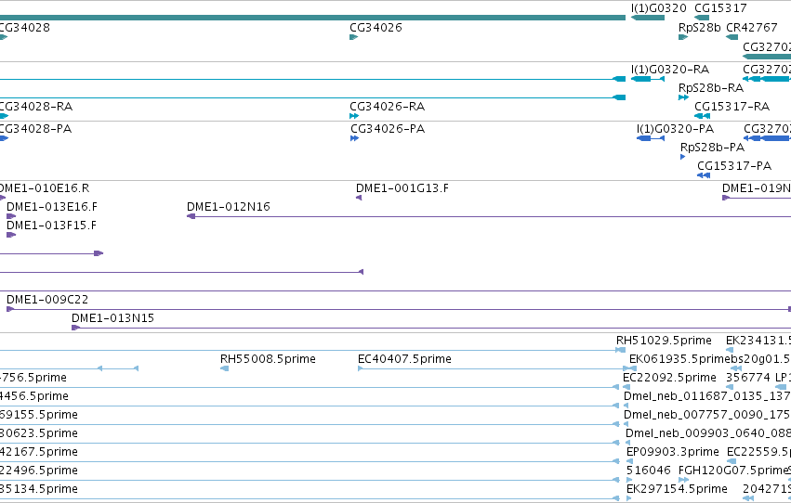Select Dmel_neb_007757_0090_175 label
Screen dimensions: 791x503
point(707,416)
